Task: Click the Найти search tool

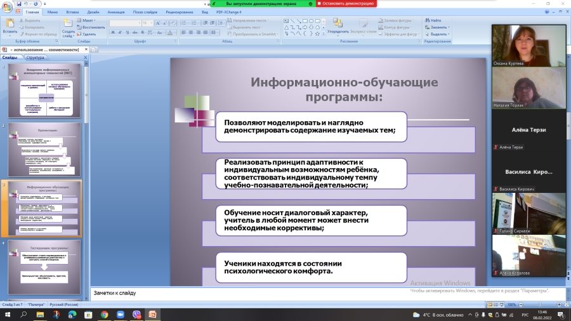Action: point(435,20)
